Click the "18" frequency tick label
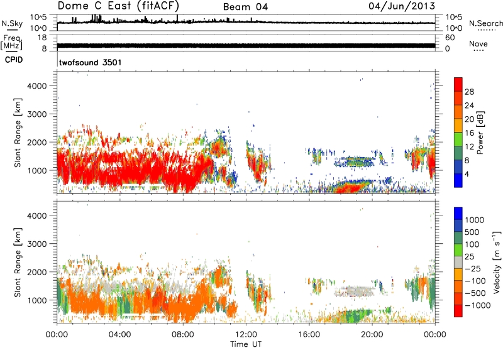Image resolution: width=503 pixels, height=348 pixels. point(42,38)
